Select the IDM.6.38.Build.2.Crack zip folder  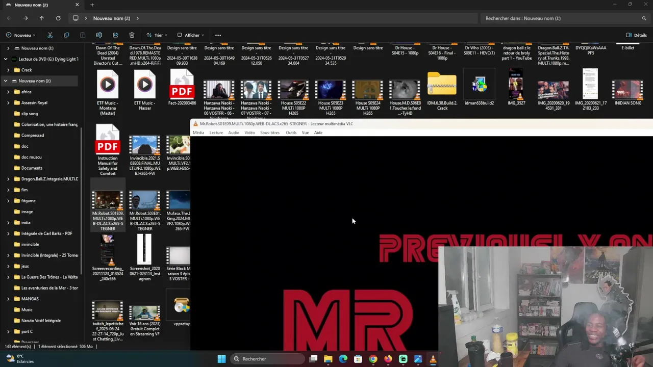click(x=442, y=90)
